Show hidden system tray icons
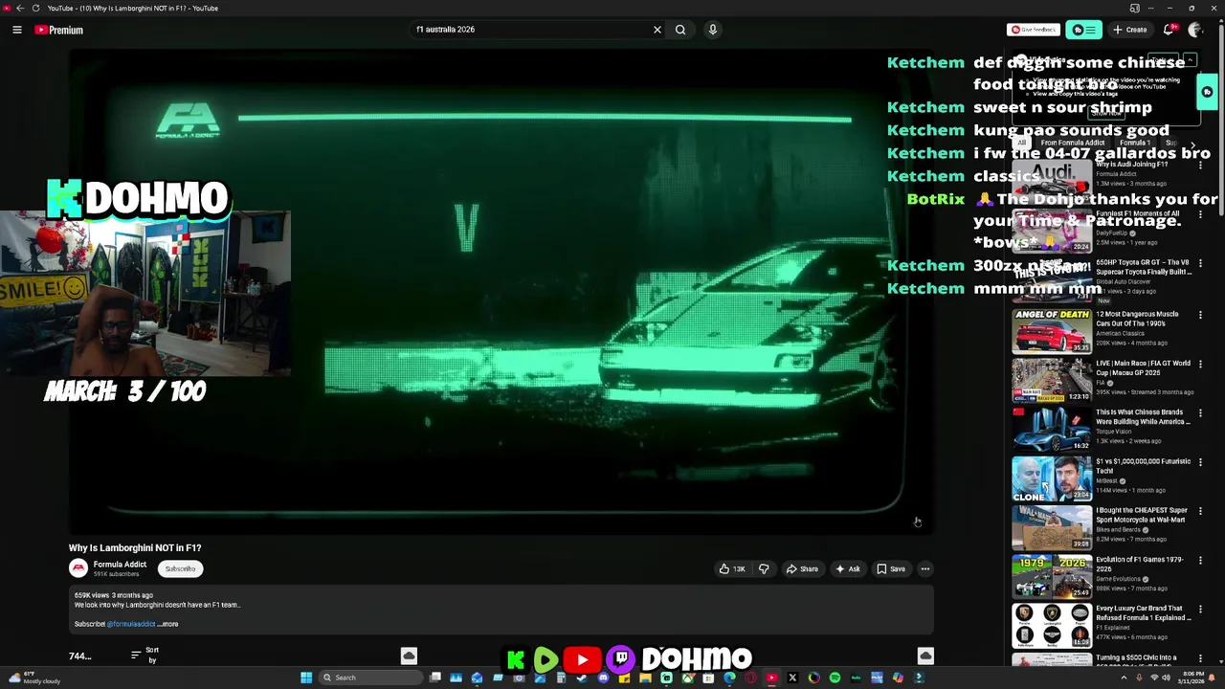Screen dimensions: 1225x689 pos(1124,678)
